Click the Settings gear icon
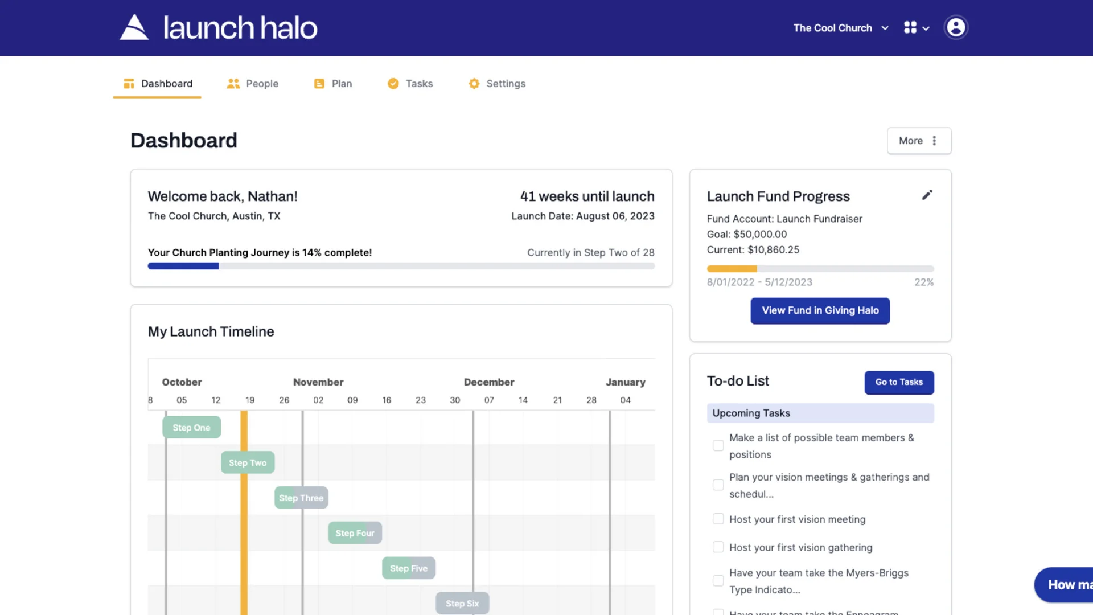The image size is (1093, 615). [474, 84]
